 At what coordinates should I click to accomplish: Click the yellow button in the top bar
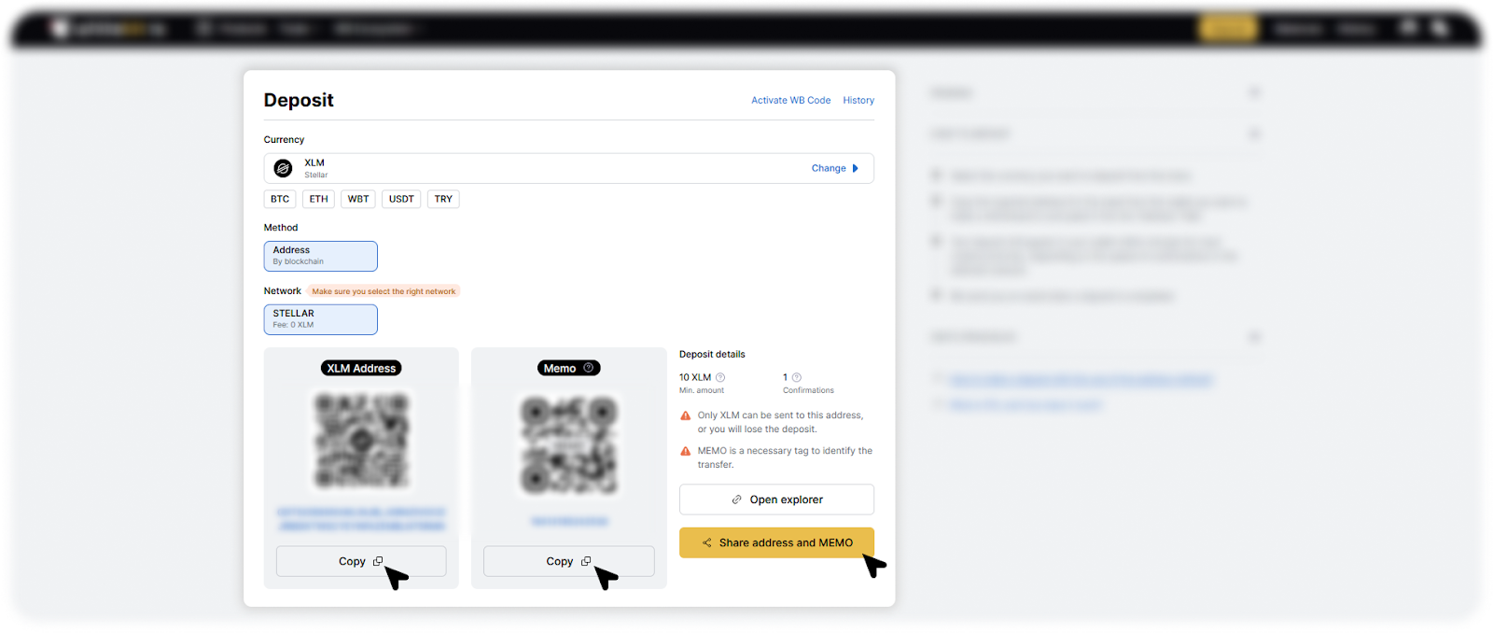click(1228, 29)
